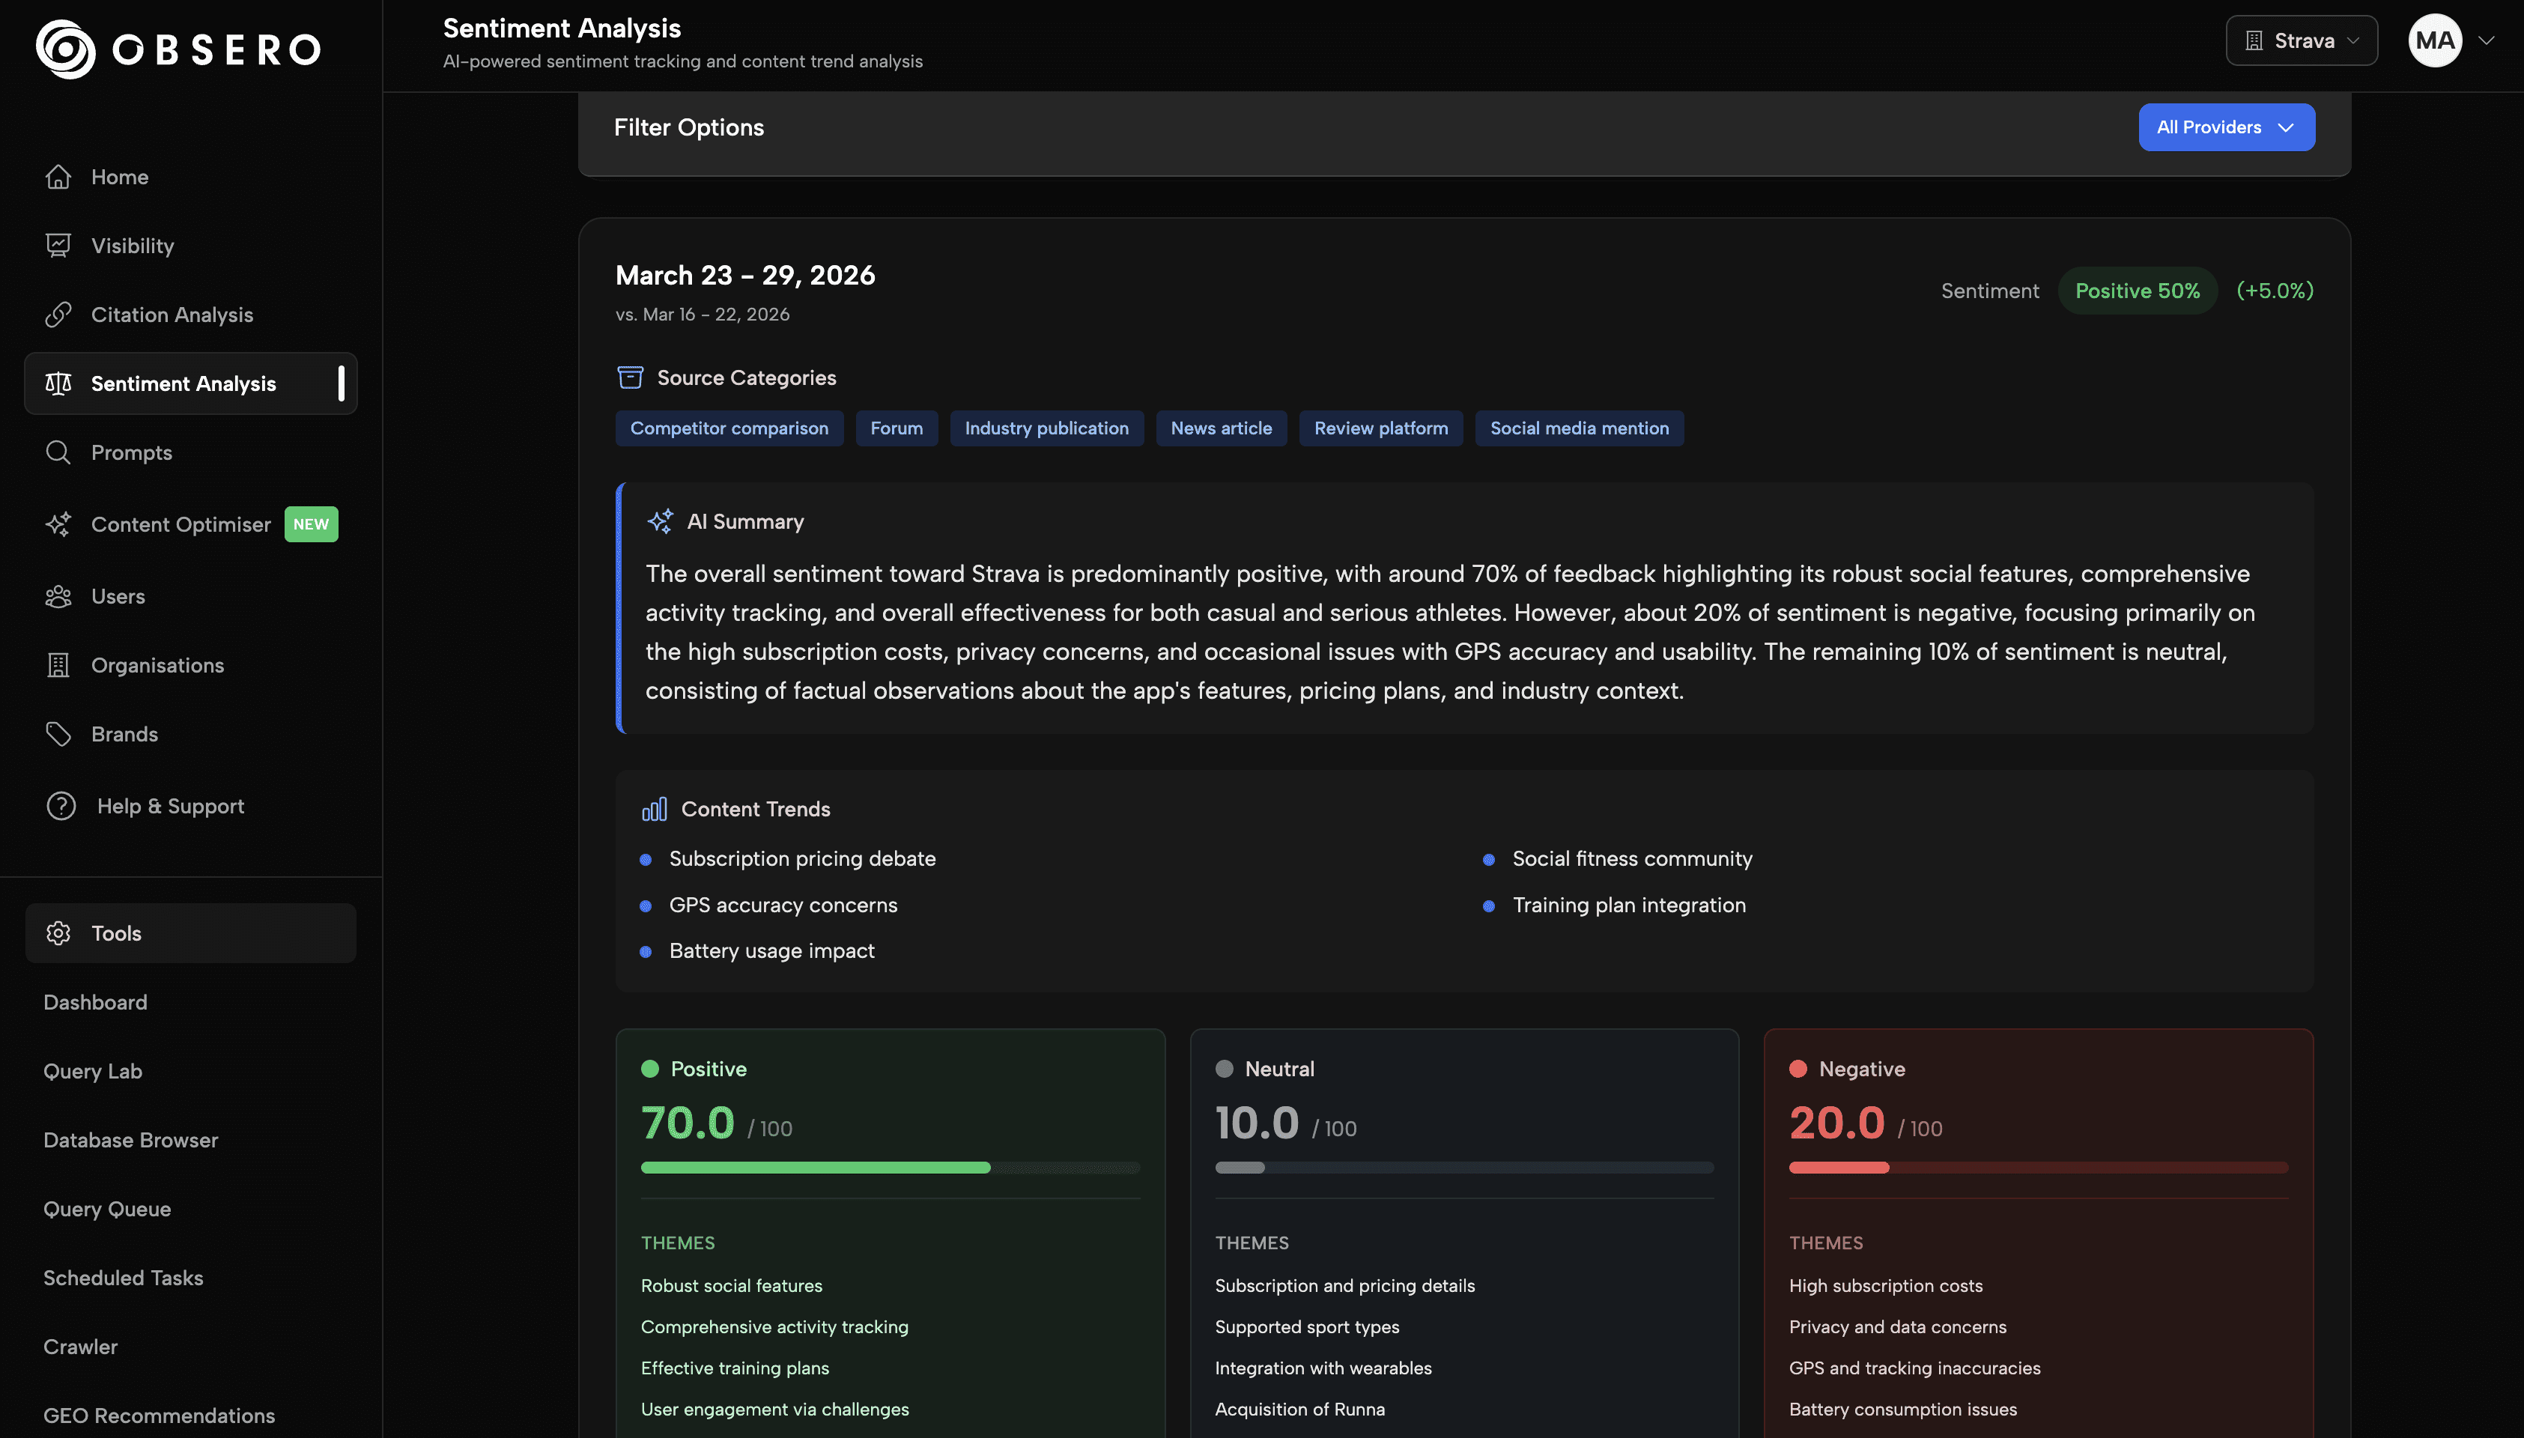Click the Visibility chart icon
2524x1438 pixels.
58,246
